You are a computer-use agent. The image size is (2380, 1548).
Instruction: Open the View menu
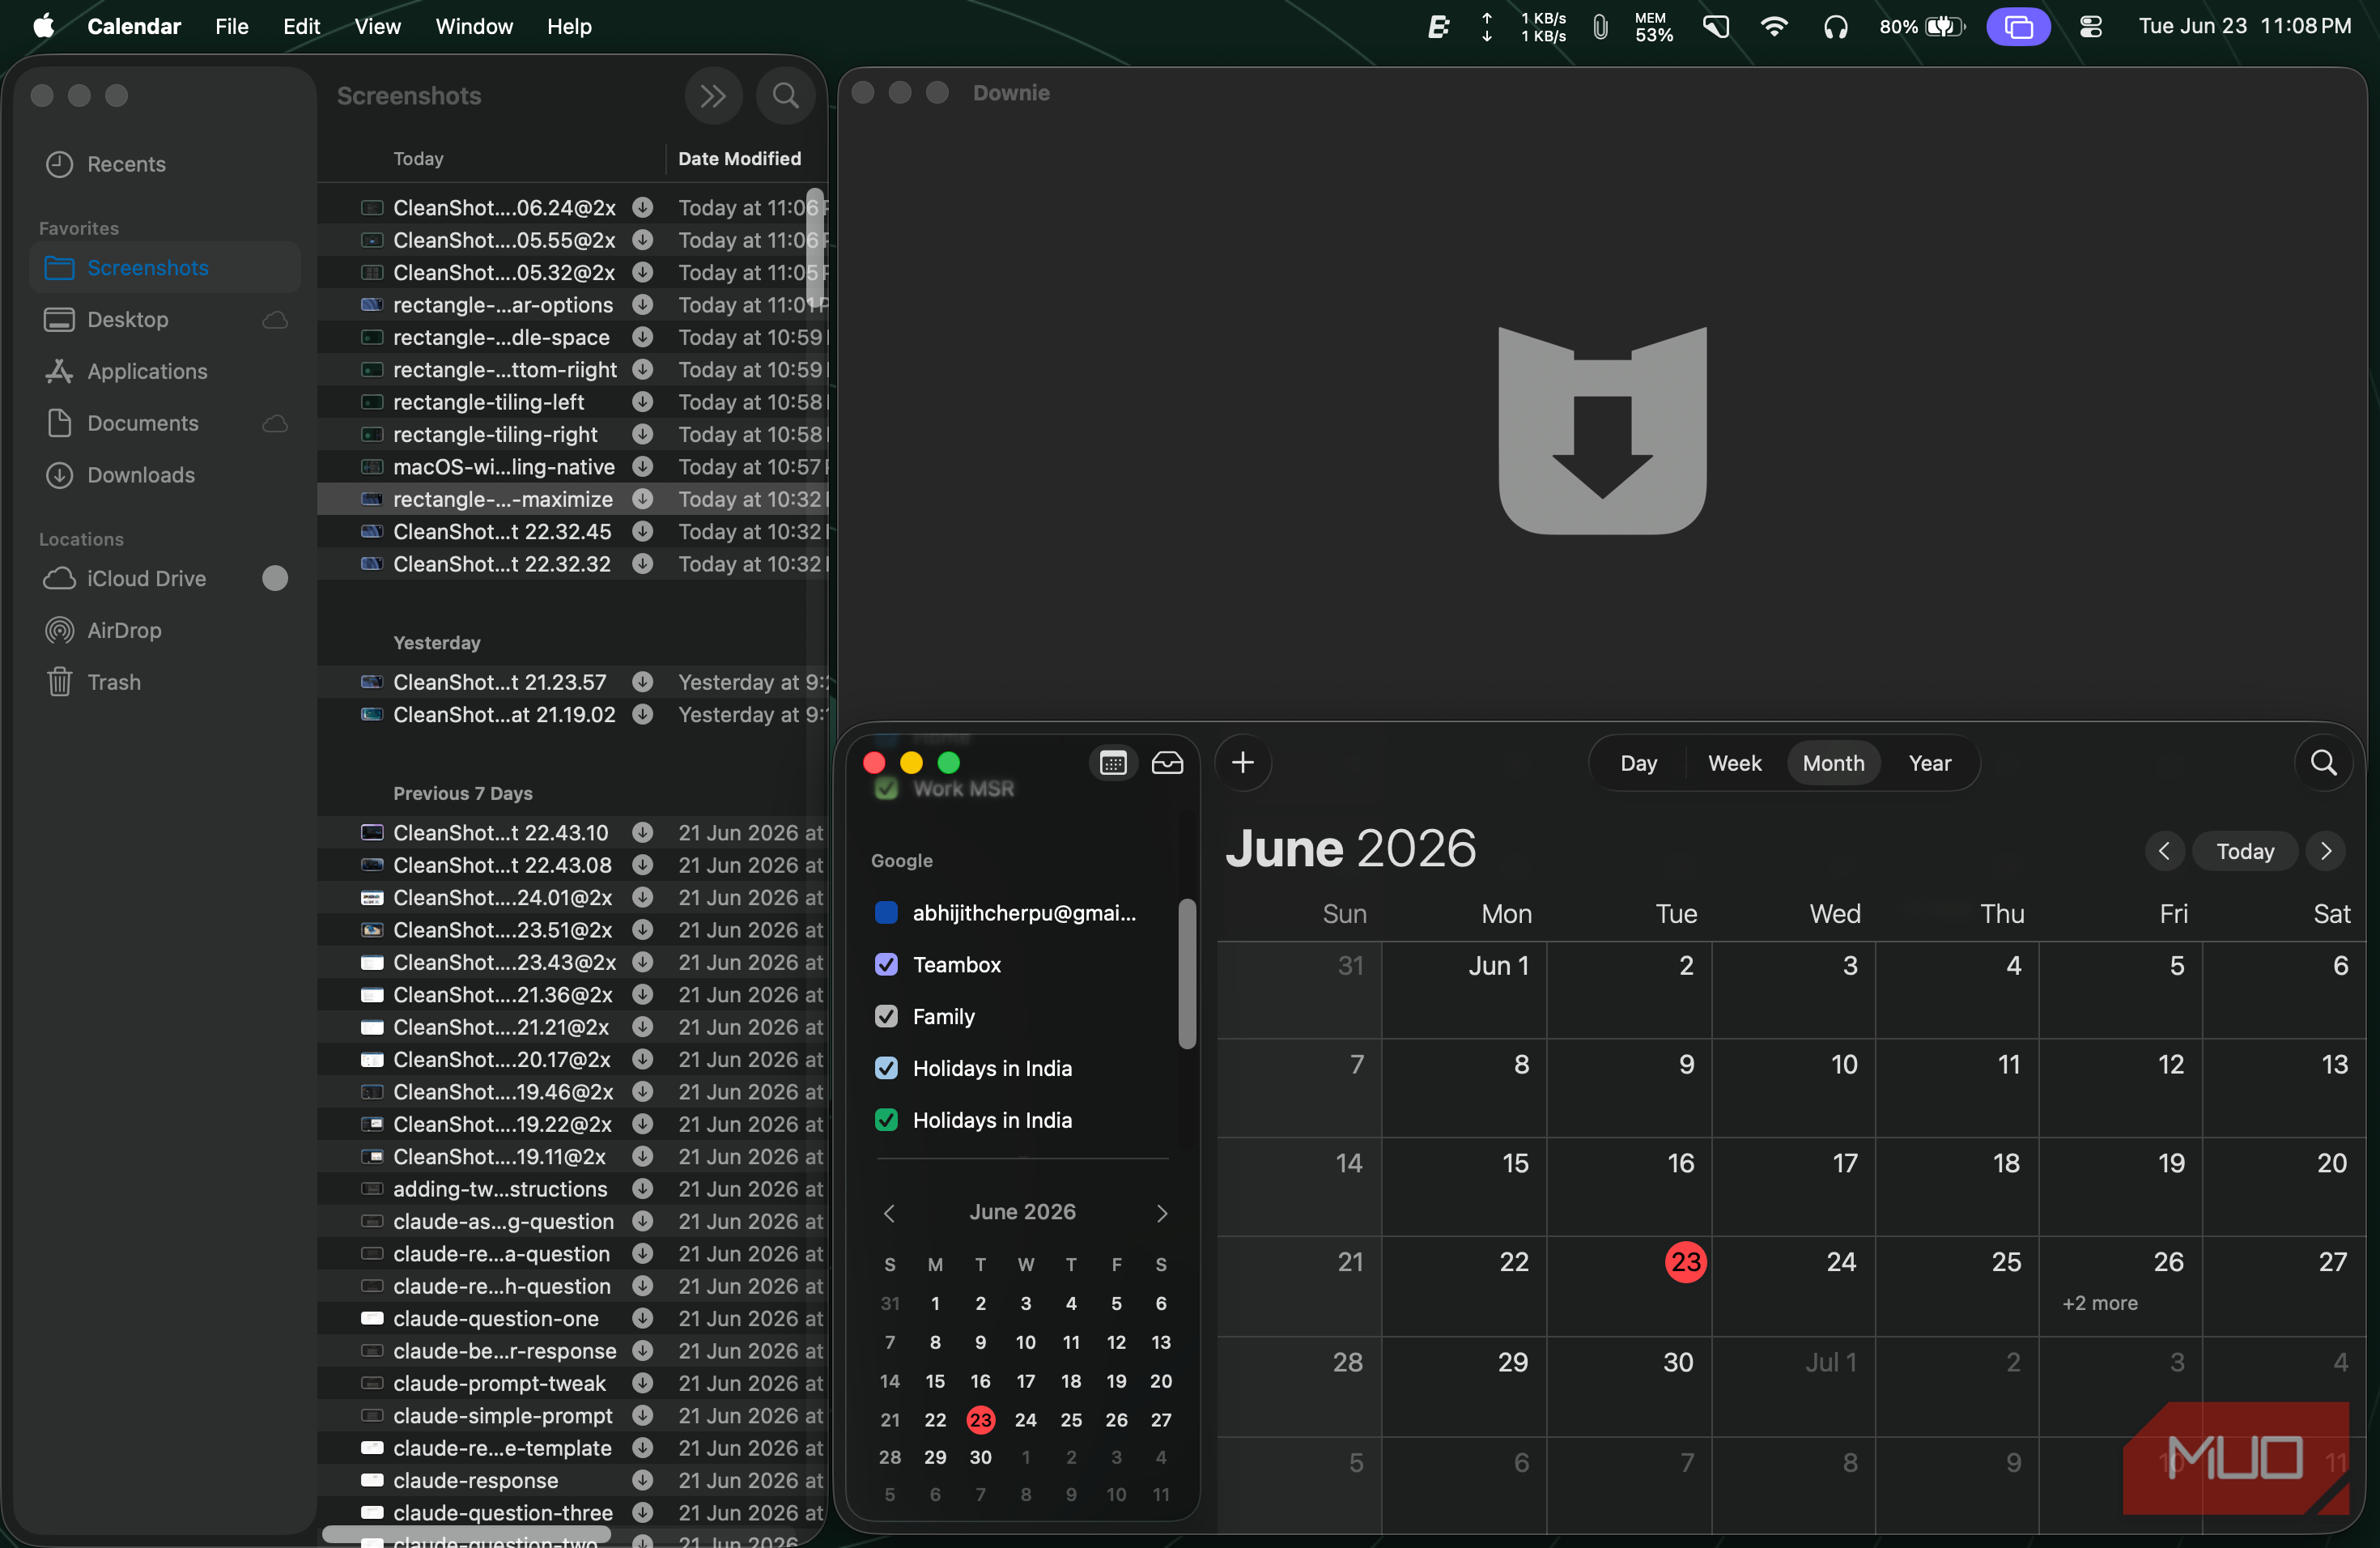(x=377, y=26)
